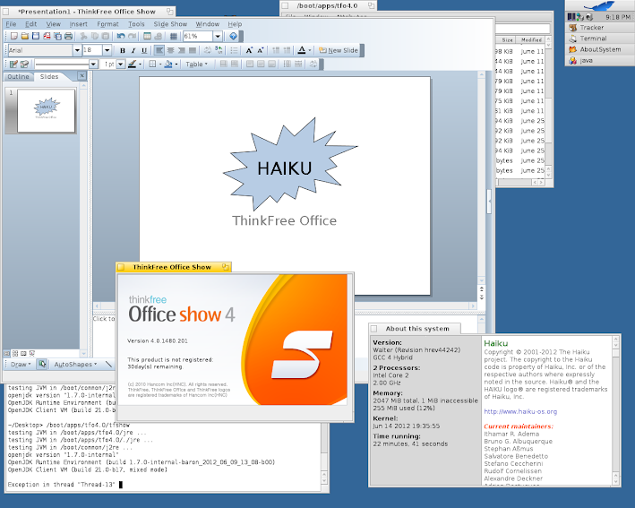Open the File menu
Viewport: 635px width, 508px height.
(11, 24)
